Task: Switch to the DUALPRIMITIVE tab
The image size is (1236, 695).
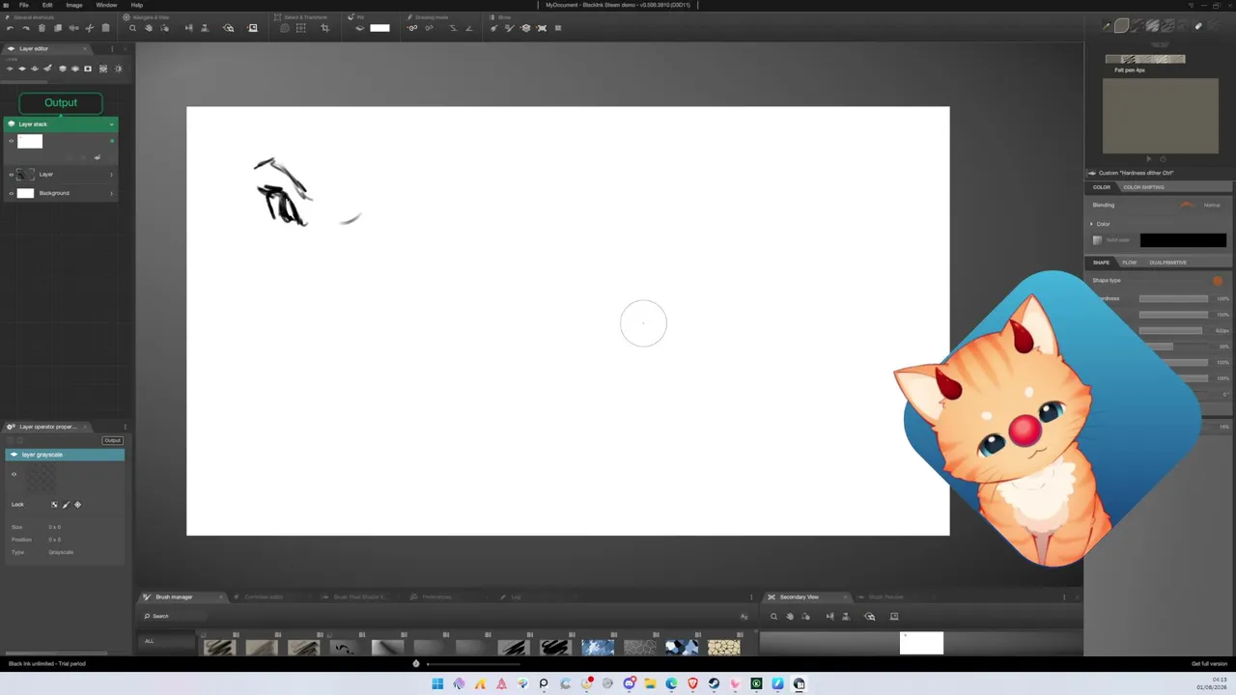Action: 1167,263
